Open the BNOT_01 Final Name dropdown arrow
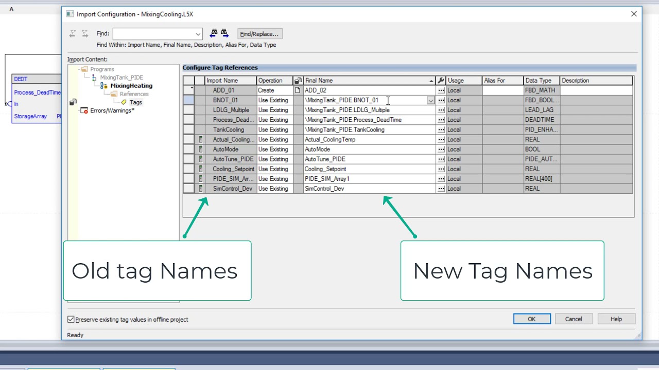This screenshot has width=659, height=370. (x=431, y=101)
